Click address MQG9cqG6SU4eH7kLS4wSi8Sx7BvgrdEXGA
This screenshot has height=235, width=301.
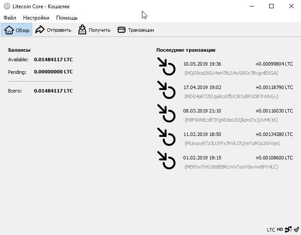[x=231, y=73]
